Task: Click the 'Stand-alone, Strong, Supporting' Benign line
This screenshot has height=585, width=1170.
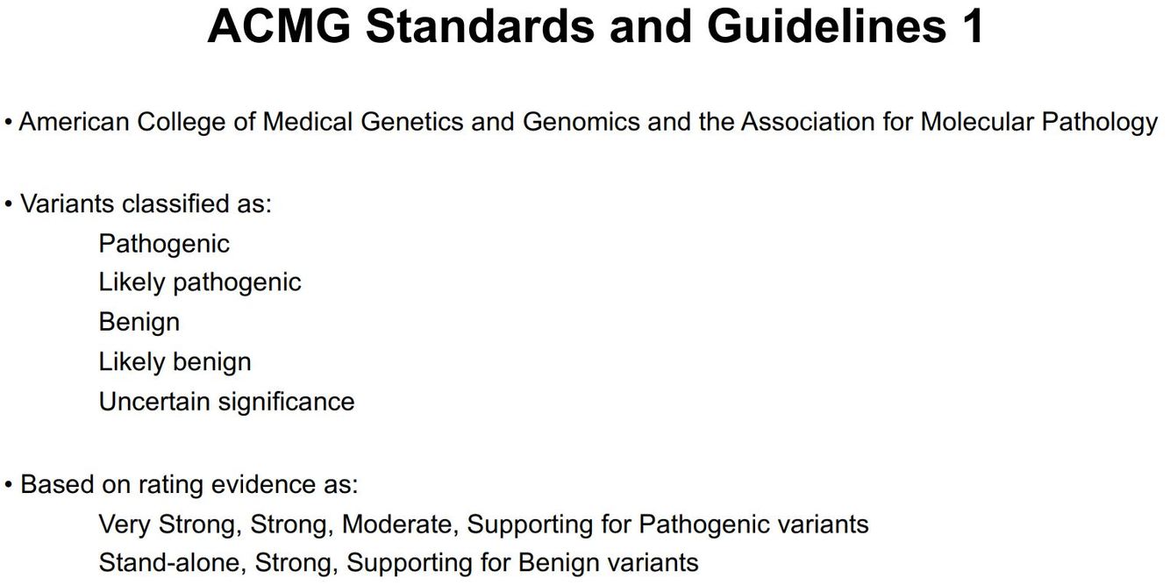Action: click(x=398, y=562)
